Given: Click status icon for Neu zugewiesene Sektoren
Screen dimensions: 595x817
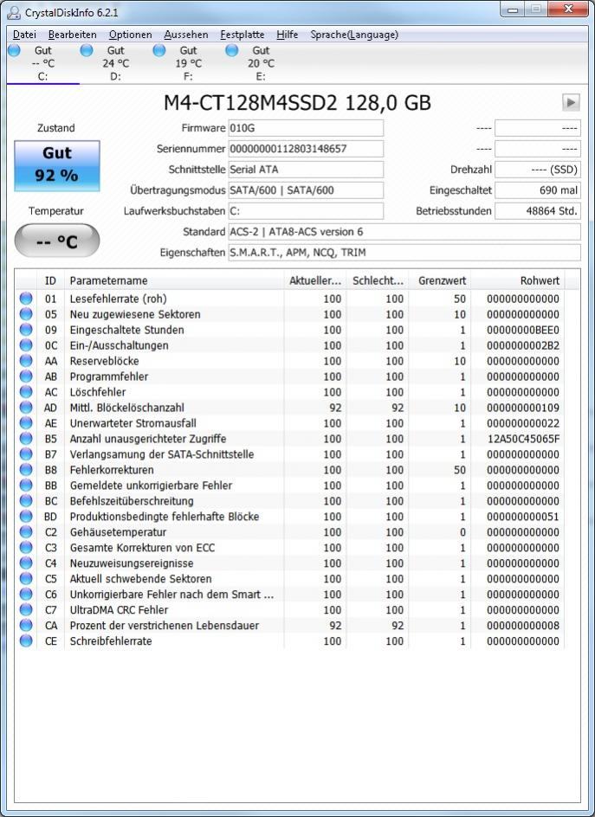Looking at the screenshot, I should click(26, 314).
